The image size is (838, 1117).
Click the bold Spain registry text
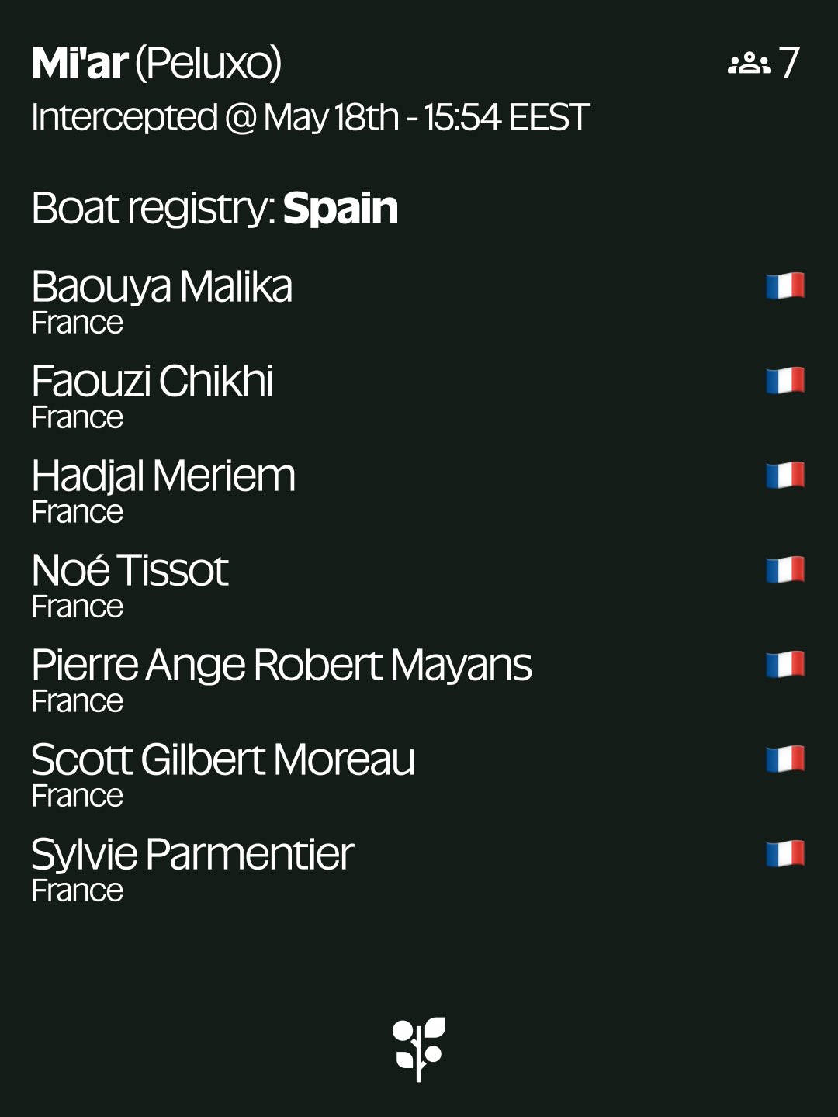(x=341, y=209)
